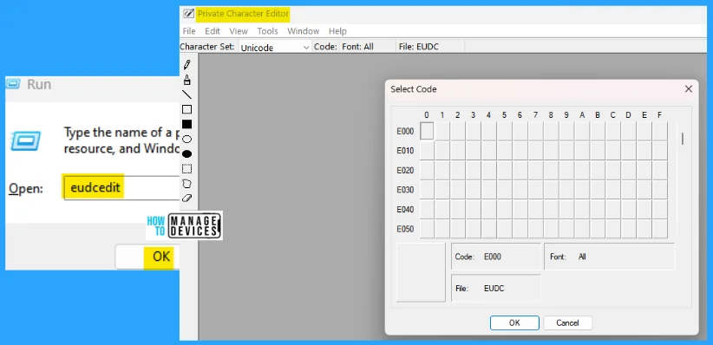713x345 pixels.
Task: Click the character preview box in dialog
Action: 421,272
